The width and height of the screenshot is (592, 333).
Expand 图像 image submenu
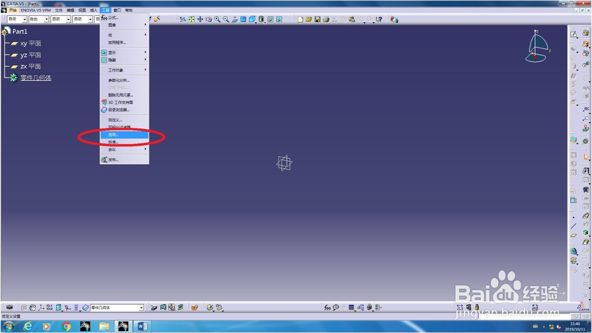click(x=124, y=25)
